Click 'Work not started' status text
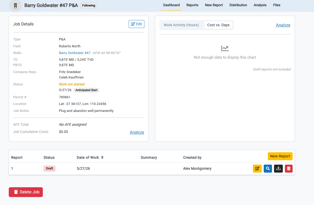 tap(72, 84)
